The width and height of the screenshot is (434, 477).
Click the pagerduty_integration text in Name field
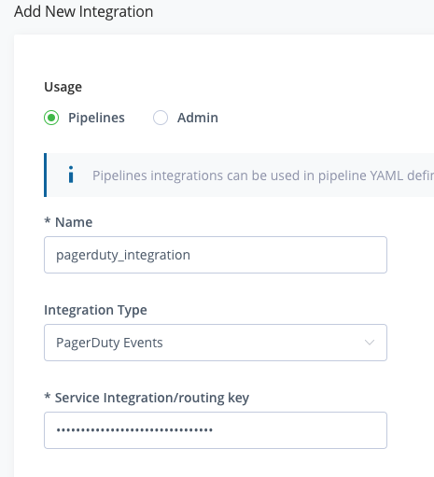pyautogui.click(x=123, y=255)
